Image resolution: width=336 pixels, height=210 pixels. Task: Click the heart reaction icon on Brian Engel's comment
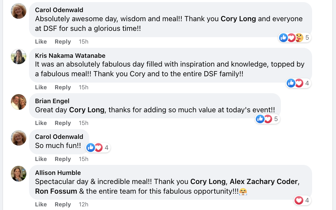coord(268,119)
